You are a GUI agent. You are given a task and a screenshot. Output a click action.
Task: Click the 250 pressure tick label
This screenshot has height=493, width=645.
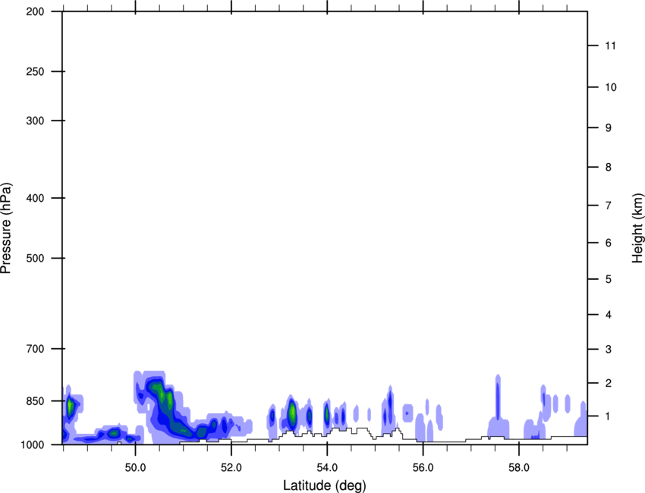coord(35,71)
